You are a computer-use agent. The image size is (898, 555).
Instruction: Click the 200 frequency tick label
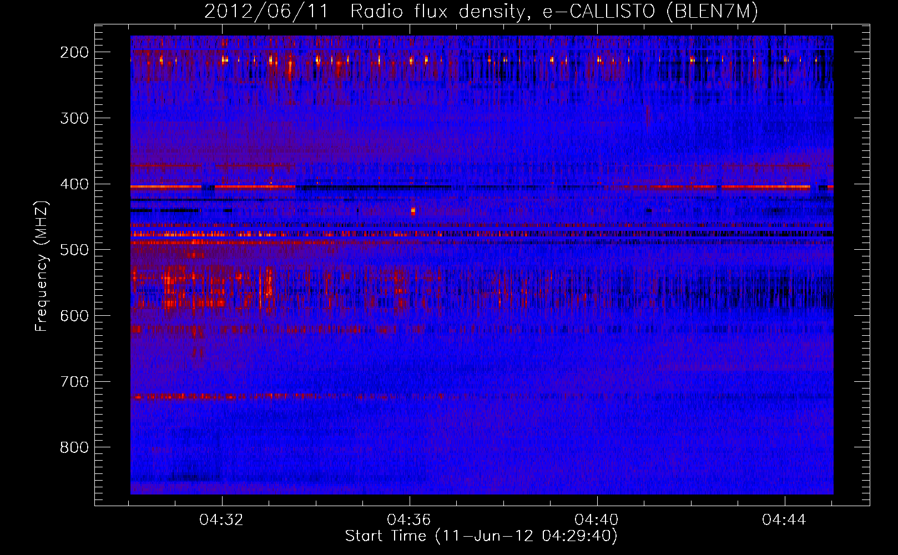(74, 52)
